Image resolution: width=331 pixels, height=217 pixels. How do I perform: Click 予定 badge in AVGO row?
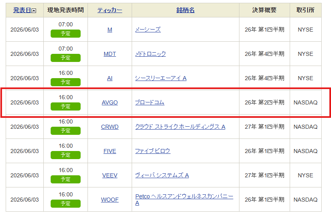click(66, 106)
